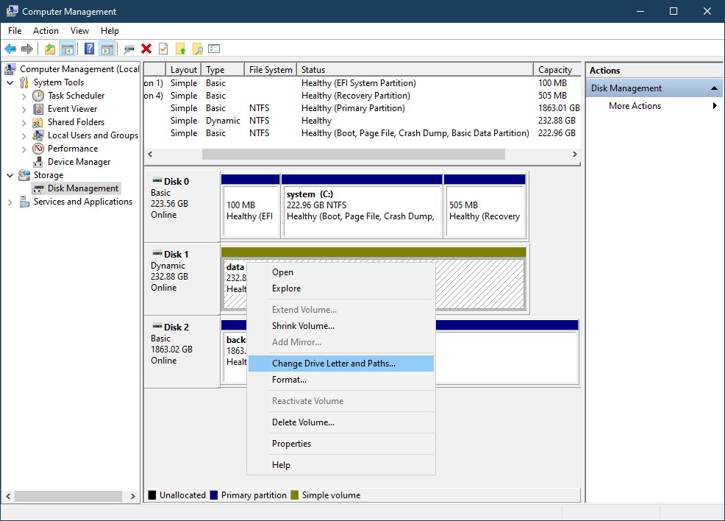Click the Performance gauge icon in tree
Screen dimensions: 725x521
tap(38, 149)
